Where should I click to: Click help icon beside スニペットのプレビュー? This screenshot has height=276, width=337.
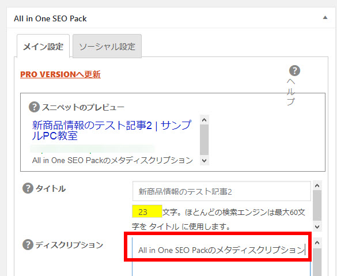[x=34, y=107]
